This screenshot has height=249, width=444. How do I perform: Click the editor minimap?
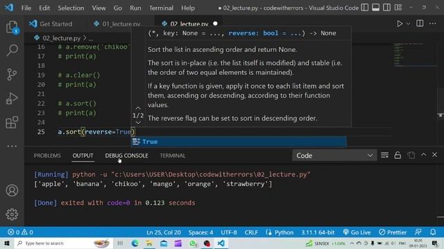point(415,54)
